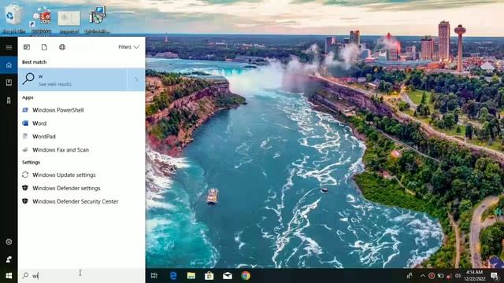Open Task View on taskbar
The height and width of the screenshot is (283, 504).
[154, 276]
